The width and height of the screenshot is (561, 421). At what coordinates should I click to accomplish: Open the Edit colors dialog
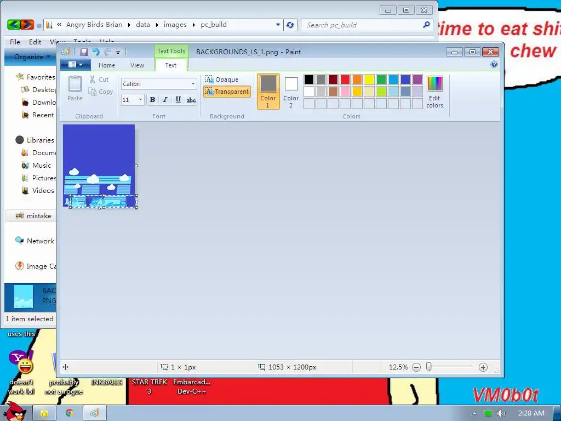tap(434, 92)
